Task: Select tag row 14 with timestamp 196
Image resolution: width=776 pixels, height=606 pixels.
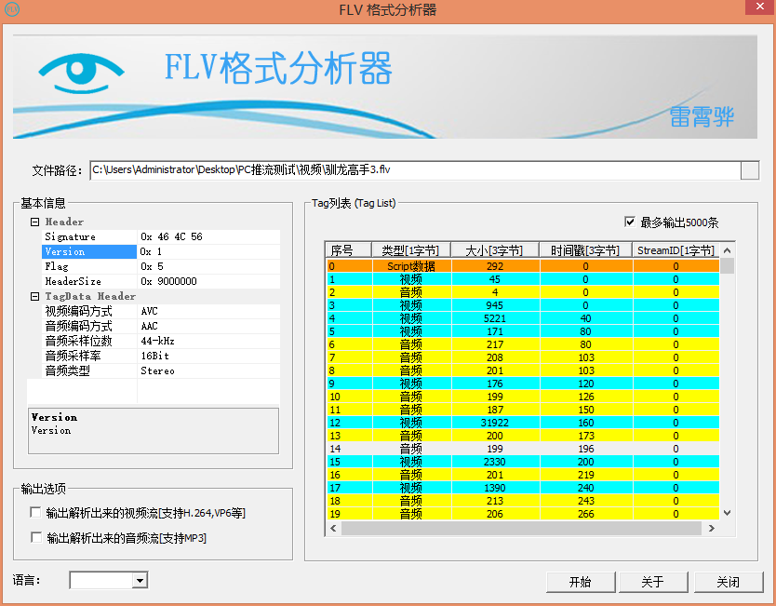Action: 523,449
